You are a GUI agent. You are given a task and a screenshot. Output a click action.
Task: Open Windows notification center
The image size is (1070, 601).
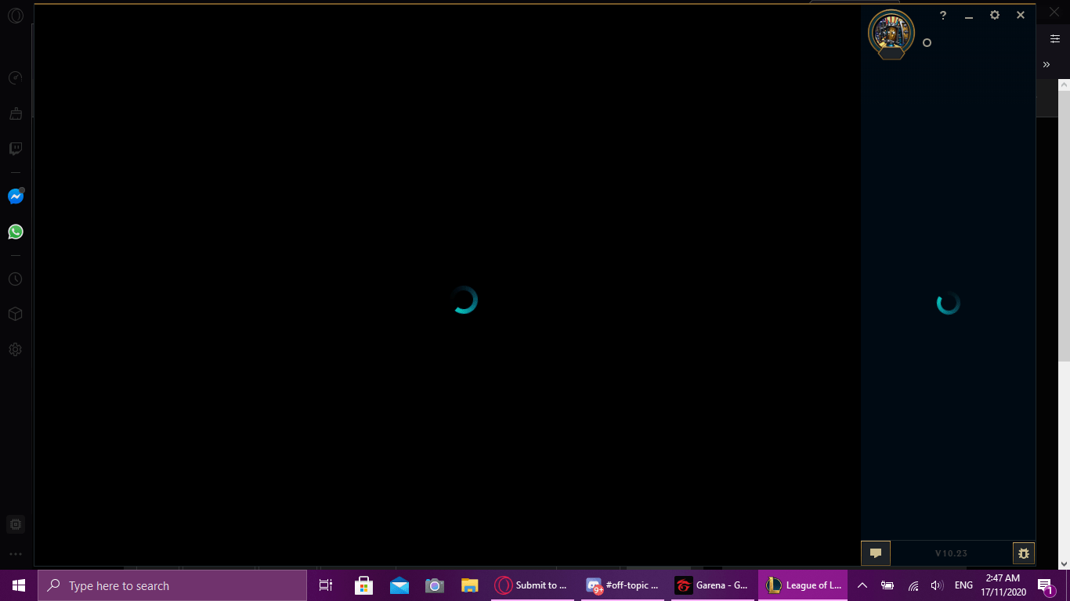click(x=1045, y=585)
